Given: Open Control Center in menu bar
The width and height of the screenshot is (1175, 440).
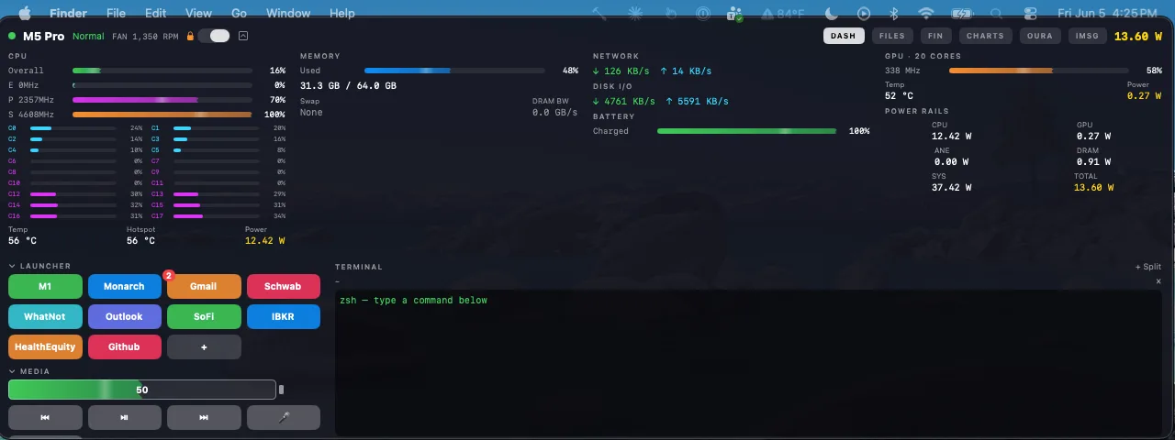Looking at the screenshot, I should tap(1030, 14).
